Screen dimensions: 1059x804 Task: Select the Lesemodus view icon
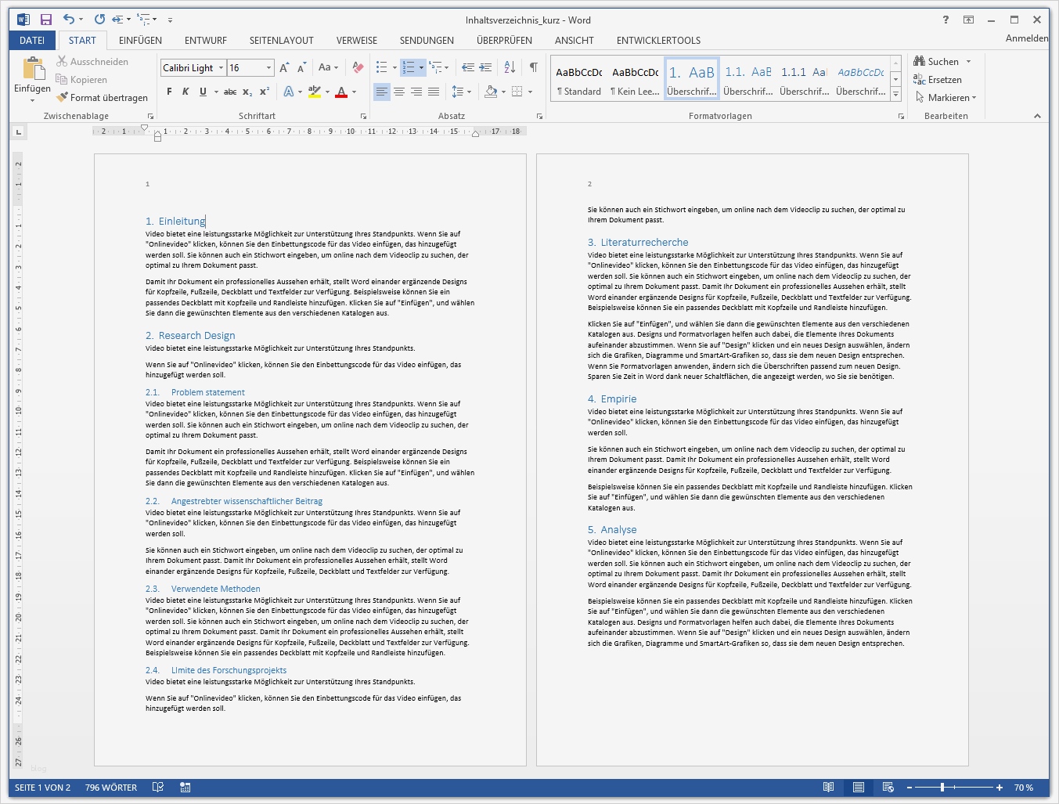pyautogui.click(x=830, y=788)
